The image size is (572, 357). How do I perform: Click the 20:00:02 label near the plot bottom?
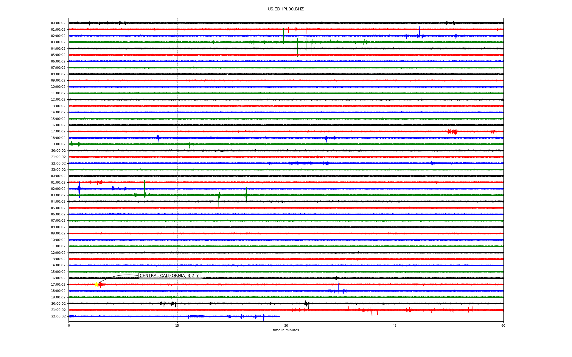(58, 304)
